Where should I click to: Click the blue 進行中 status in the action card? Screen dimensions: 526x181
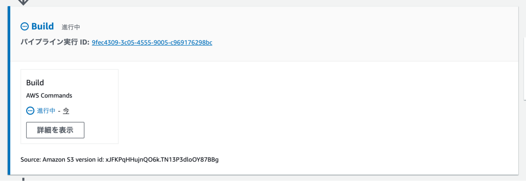tap(46, 111)
